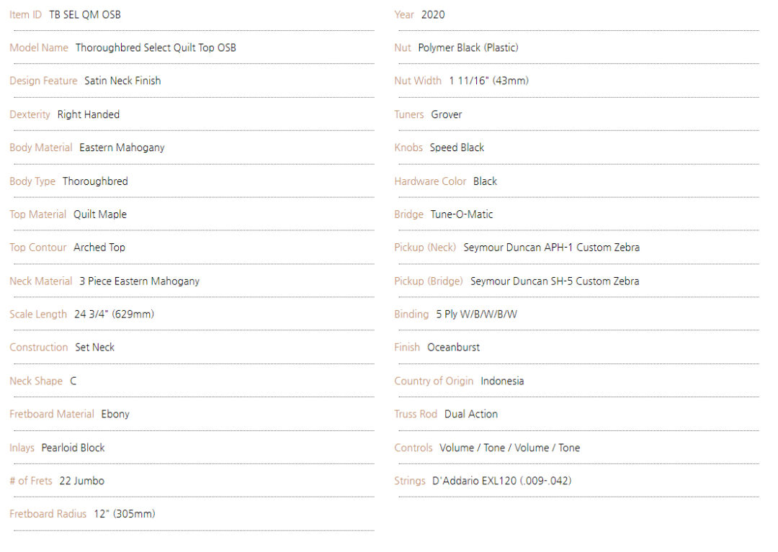778x552 pixels.
Task: Click the Arched Top contour value
Action: 99,248
